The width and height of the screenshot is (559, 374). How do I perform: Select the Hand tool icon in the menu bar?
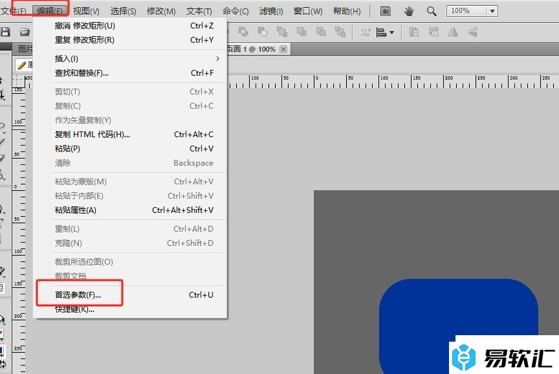pos(408,12)
